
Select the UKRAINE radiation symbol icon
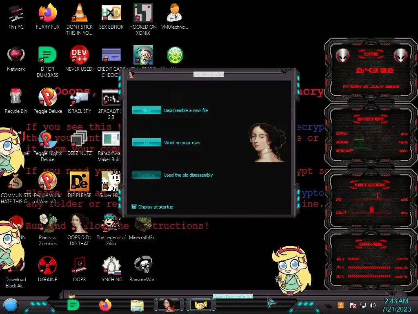47,269
